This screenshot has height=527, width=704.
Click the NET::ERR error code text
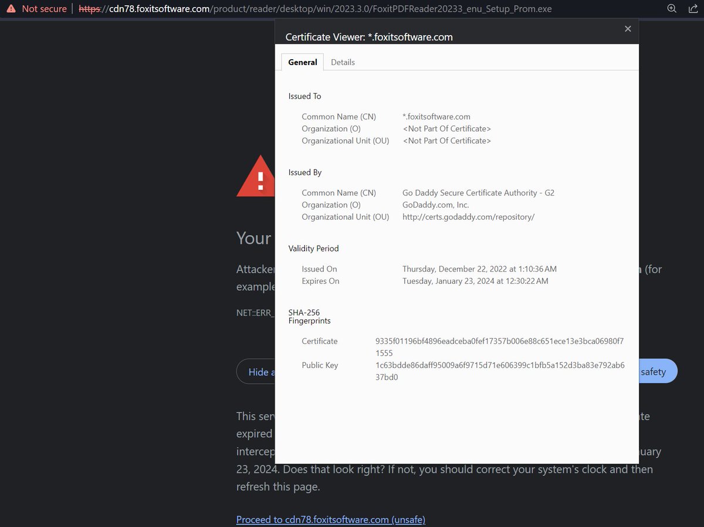pos(255,313)
